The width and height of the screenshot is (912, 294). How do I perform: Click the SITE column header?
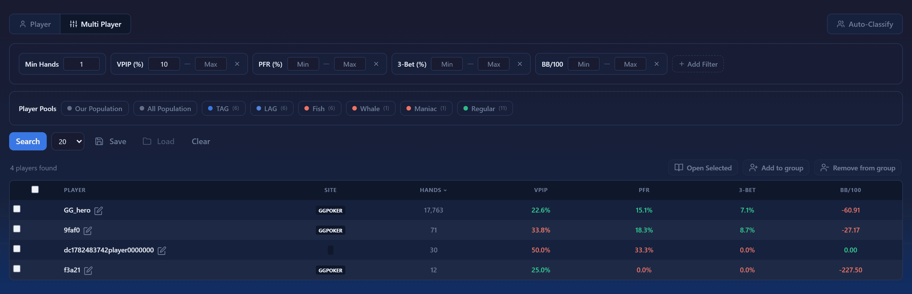(330, 190)
